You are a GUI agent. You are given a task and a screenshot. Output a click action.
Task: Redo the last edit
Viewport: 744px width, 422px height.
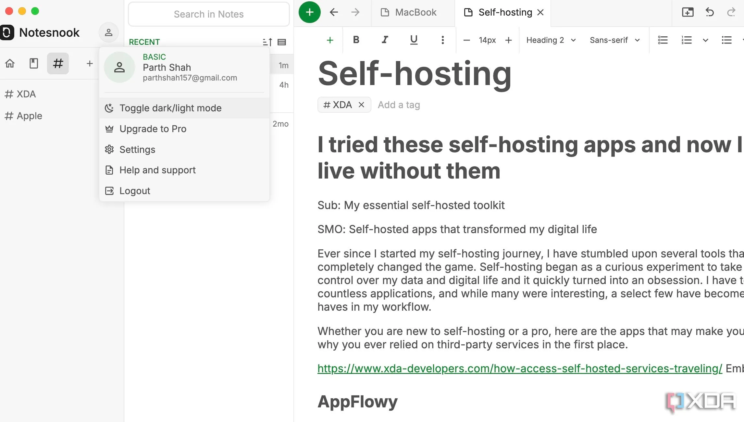coord(731,12)
